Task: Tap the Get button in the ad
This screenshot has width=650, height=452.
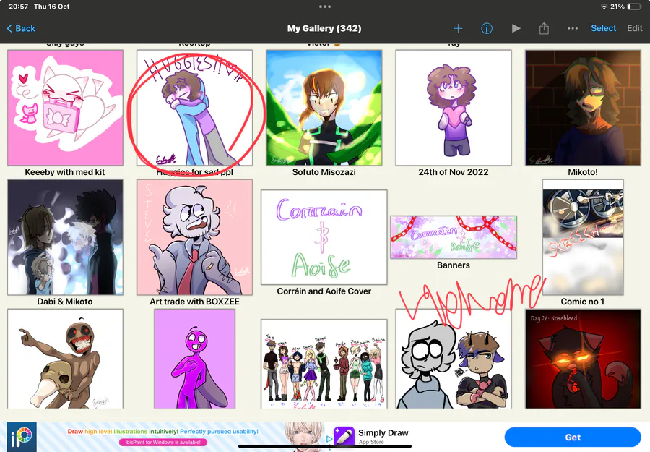Action: click(573, 437)
